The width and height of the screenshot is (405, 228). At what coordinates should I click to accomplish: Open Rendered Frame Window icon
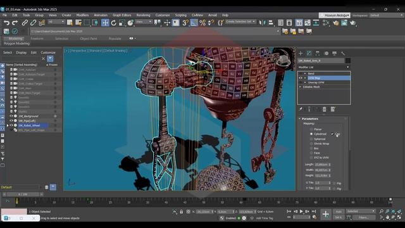pos(344,23)
